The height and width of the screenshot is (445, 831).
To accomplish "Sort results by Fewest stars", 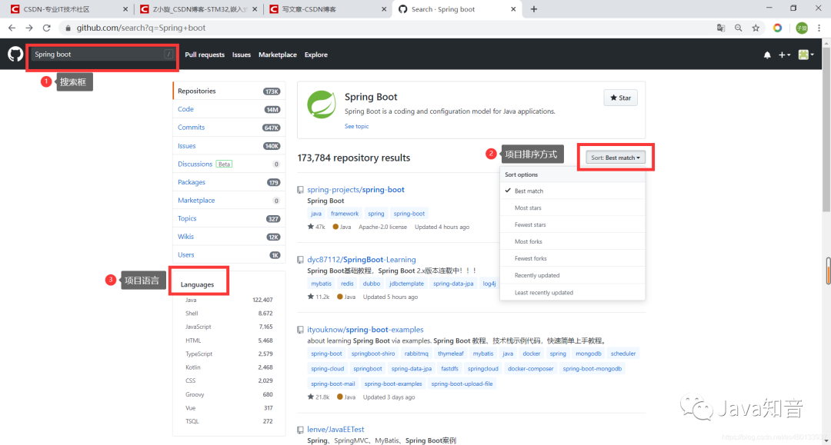I will point(572,225).
